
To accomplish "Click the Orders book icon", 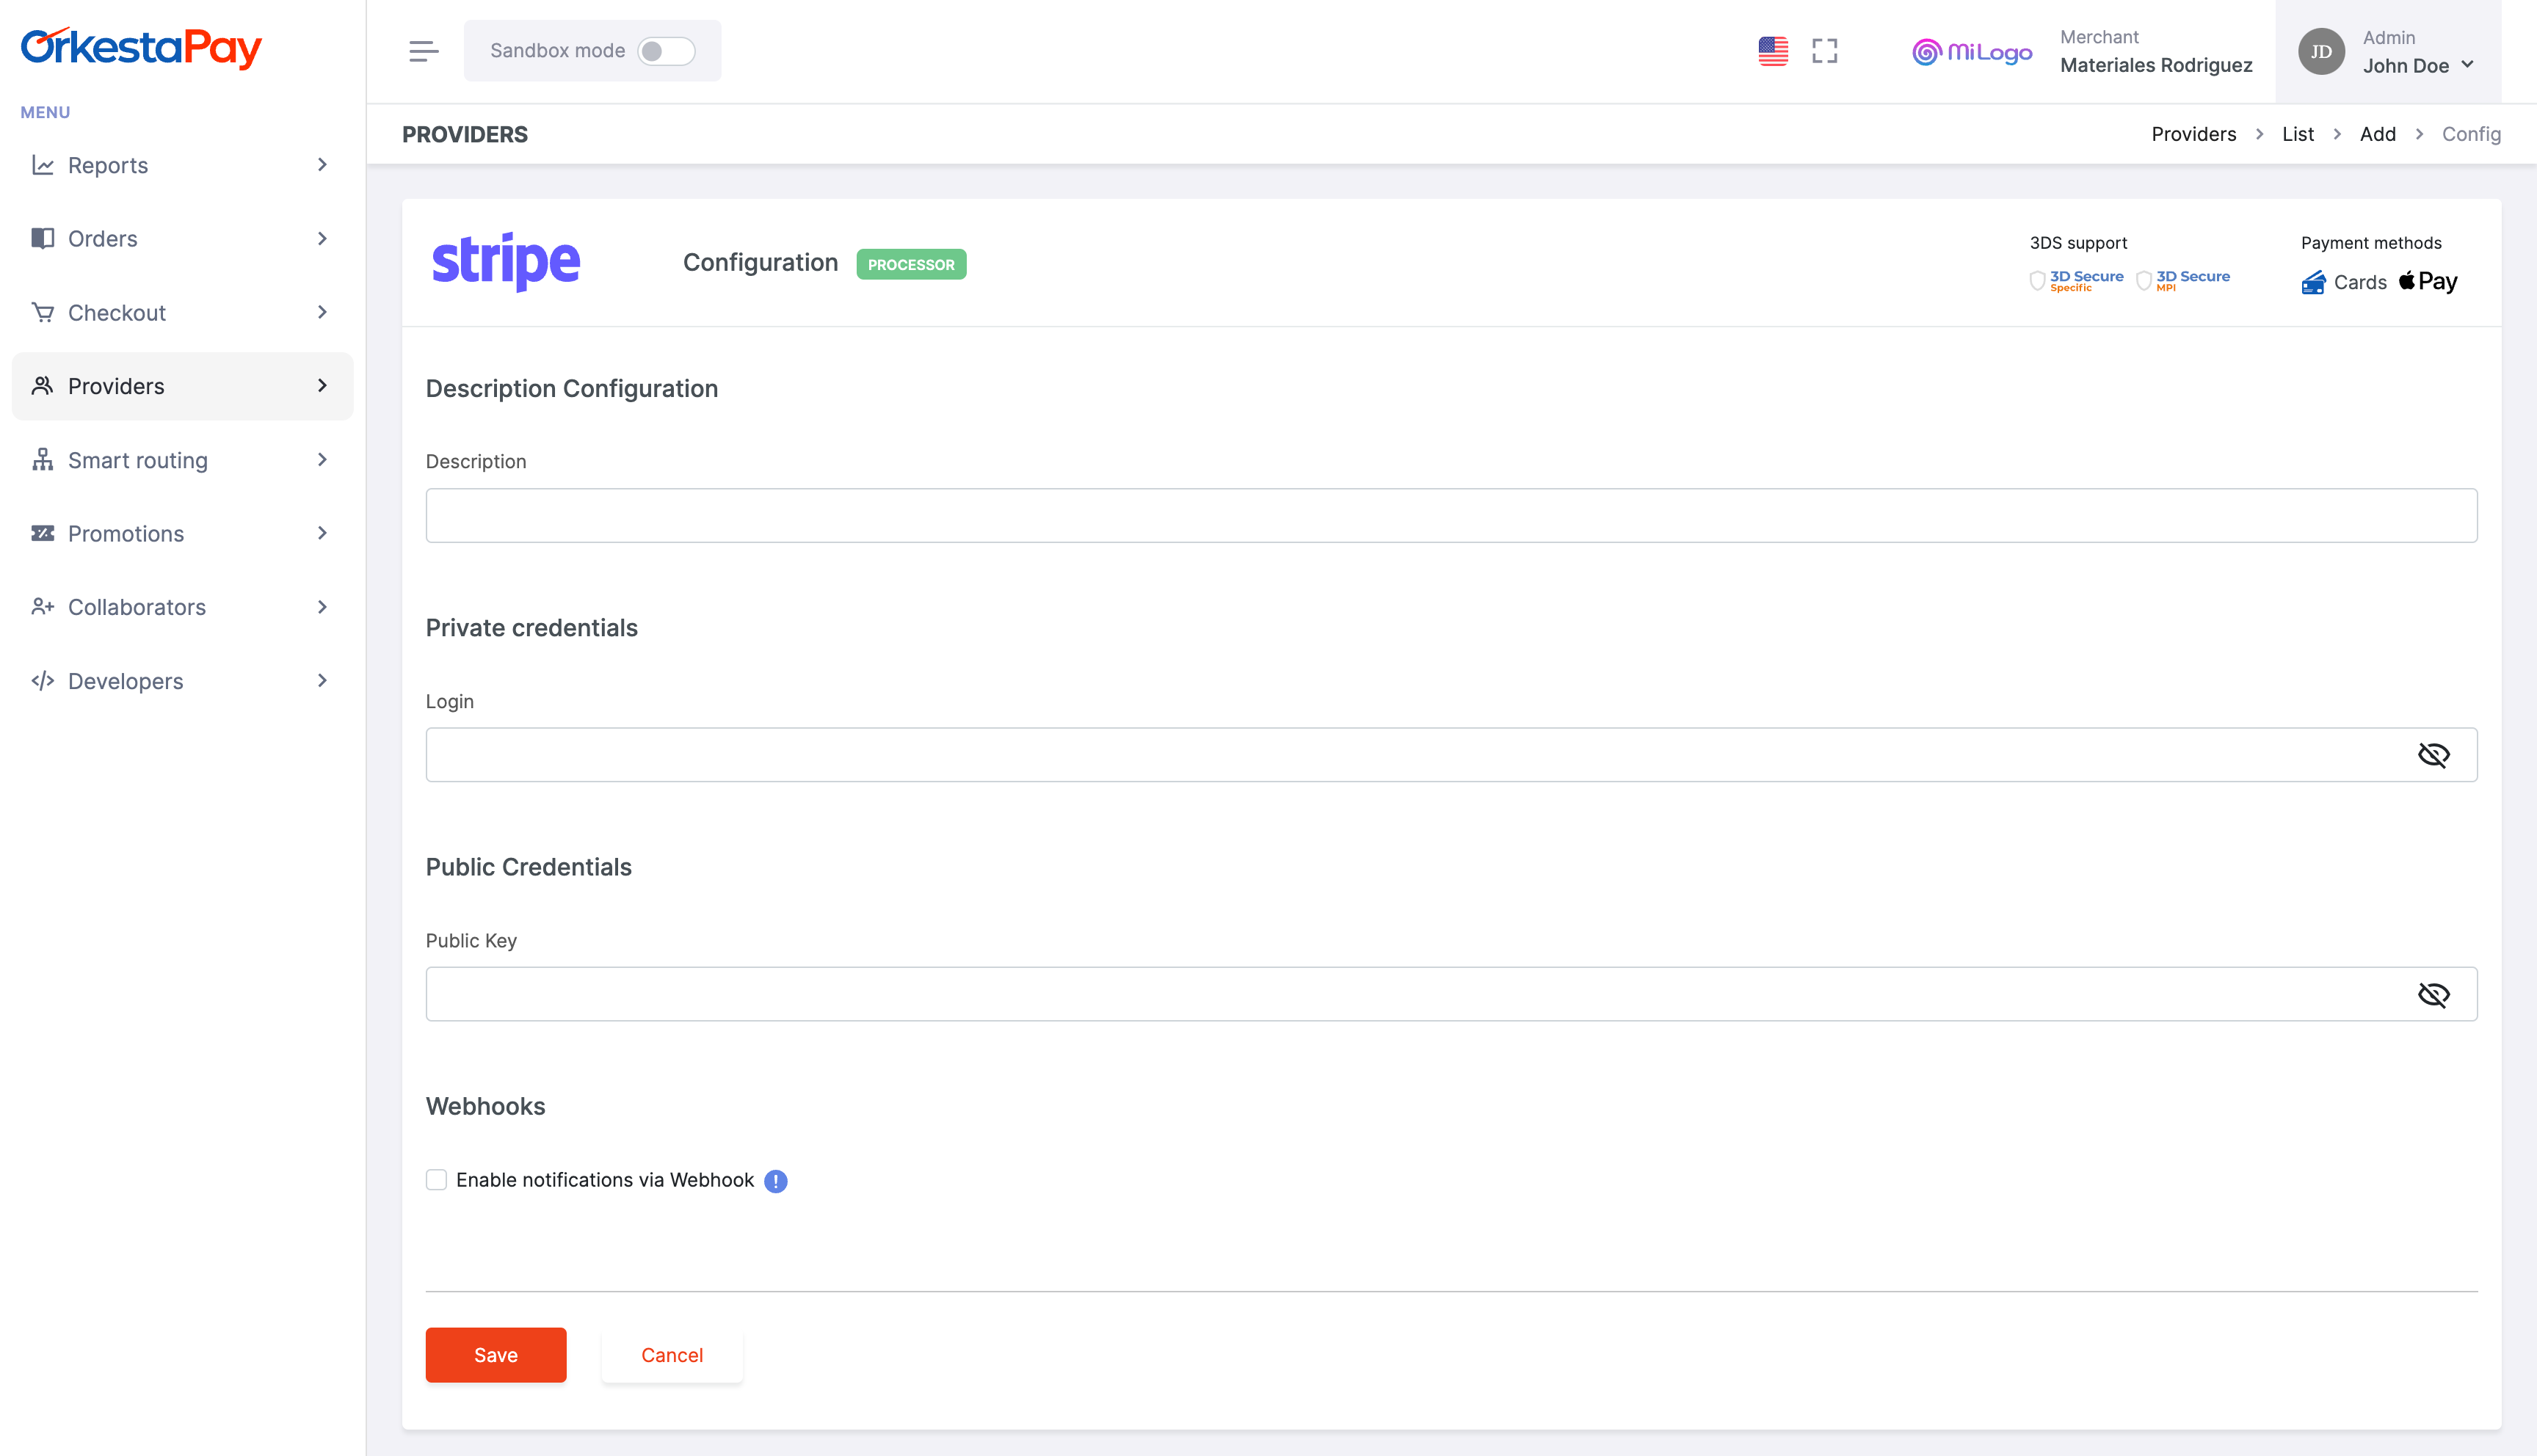I will [x=42, y=238].
